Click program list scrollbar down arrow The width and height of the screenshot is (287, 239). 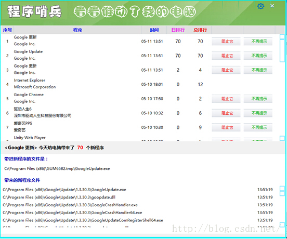[282, 138]
